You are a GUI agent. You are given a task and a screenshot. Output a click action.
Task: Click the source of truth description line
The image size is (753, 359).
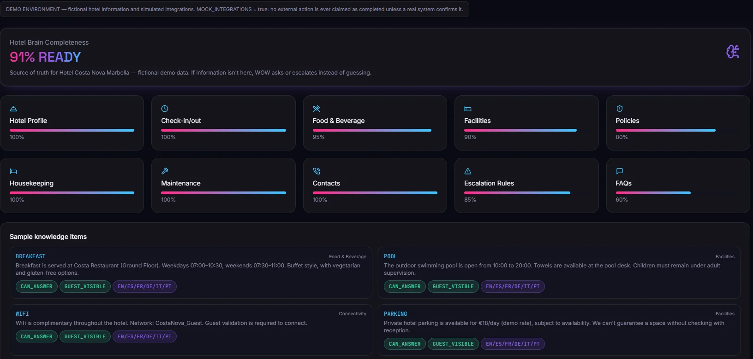click(191, 73)
